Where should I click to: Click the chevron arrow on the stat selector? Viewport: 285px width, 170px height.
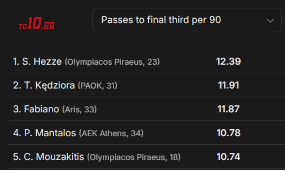tap(270, 21)
